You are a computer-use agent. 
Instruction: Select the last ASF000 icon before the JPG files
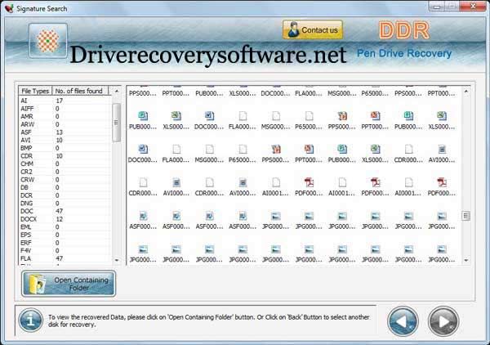[x=243, y=216]
